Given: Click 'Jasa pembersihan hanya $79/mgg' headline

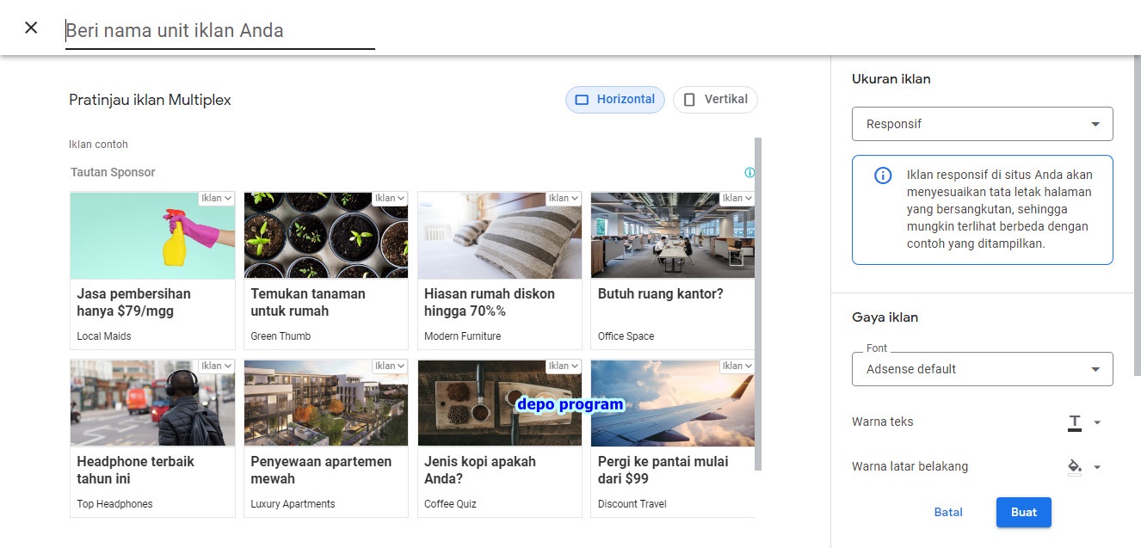Looking at the screenshot, I should click(134, 302).
